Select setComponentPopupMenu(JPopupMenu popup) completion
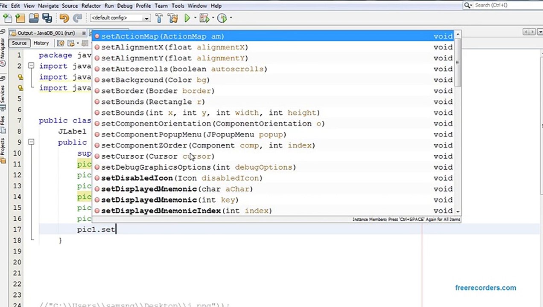543x307 pixels. pos(274,134)
